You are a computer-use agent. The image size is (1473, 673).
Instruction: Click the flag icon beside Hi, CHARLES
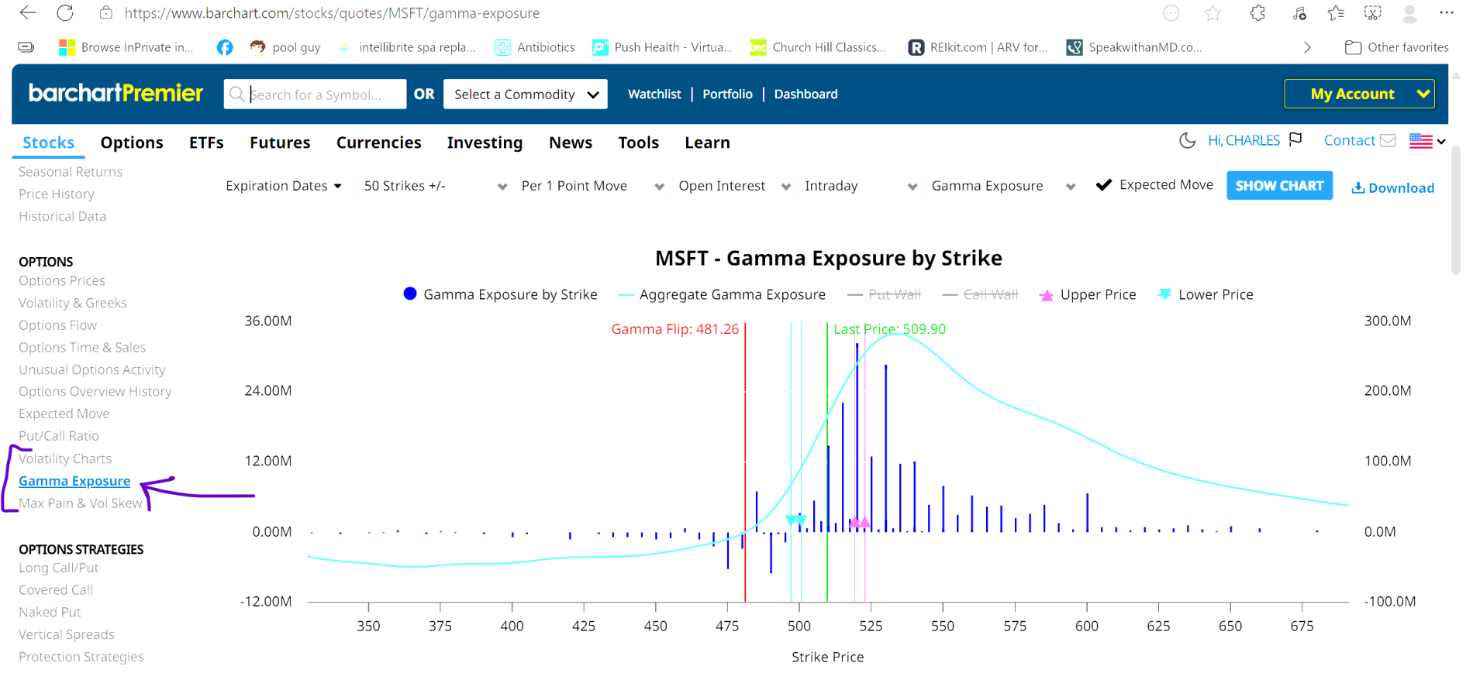point(1295,139)
